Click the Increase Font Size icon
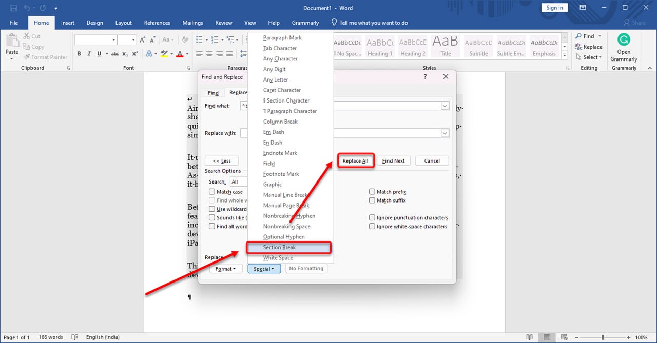Screen dimensions: 657x343 click(142, 40)
